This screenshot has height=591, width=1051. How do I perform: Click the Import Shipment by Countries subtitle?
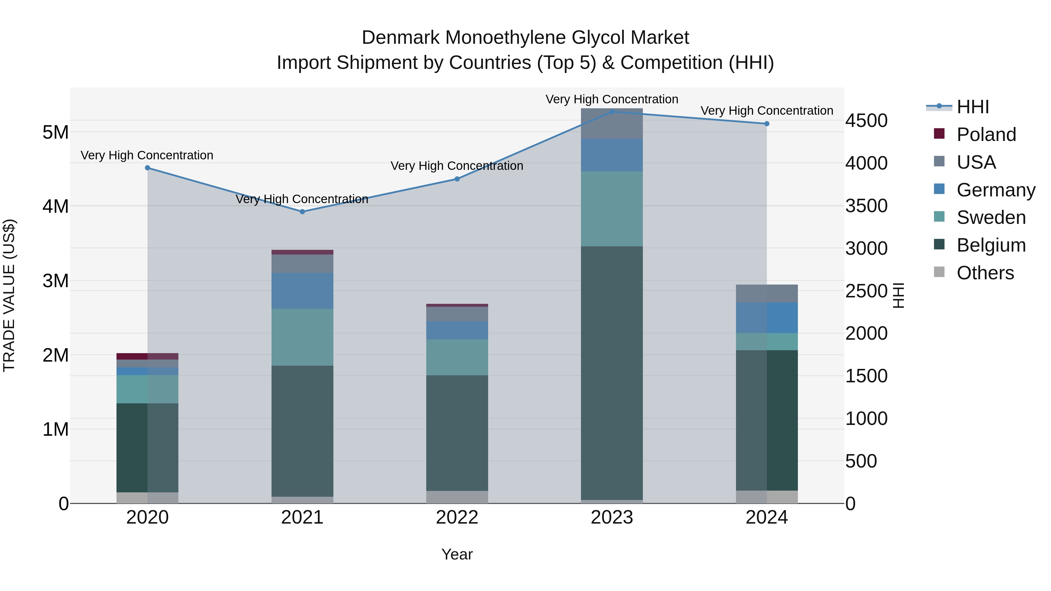pyautogui.click(x=525, y=63)
